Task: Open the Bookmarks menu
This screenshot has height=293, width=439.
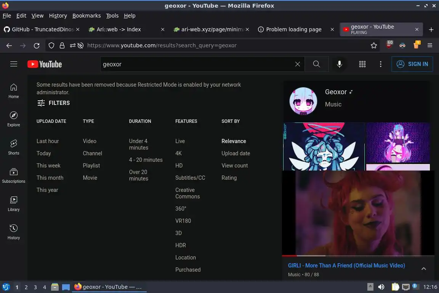Action: 87,16
